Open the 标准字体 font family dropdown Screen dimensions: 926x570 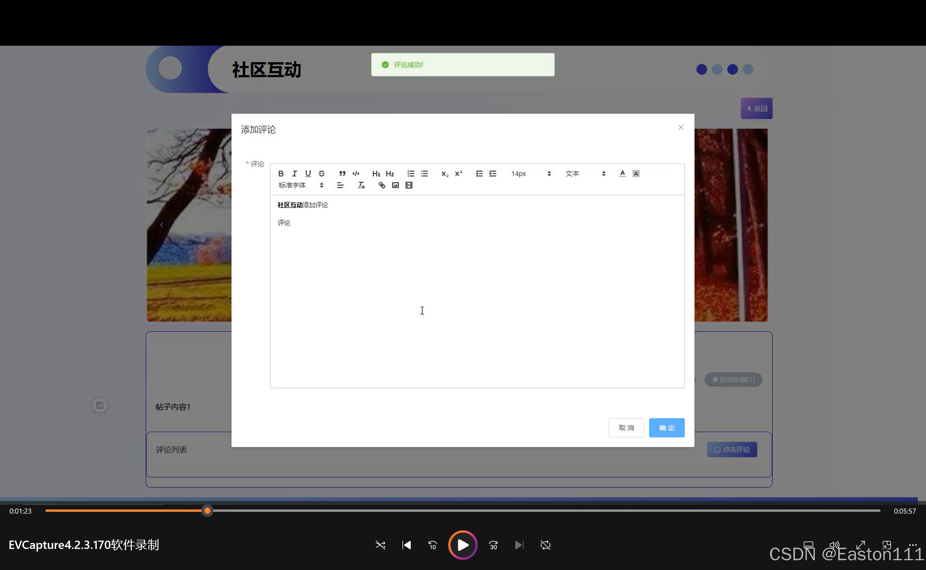pos(300,185)
